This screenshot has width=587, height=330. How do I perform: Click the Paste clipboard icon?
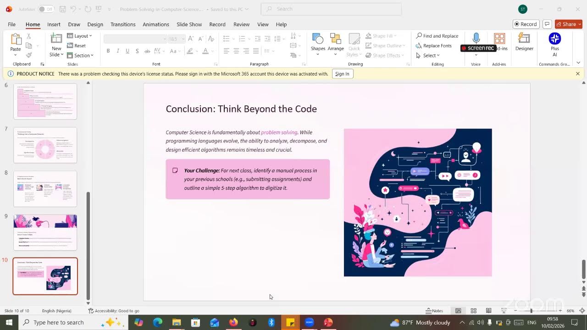tap(16, 40)
